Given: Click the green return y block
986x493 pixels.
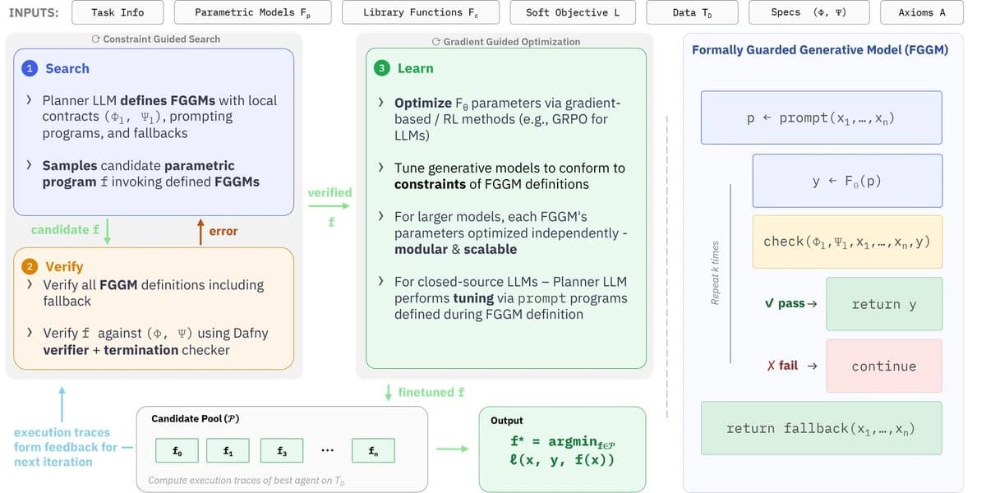Looking at the screenshot, I should [x=883, y=304].
